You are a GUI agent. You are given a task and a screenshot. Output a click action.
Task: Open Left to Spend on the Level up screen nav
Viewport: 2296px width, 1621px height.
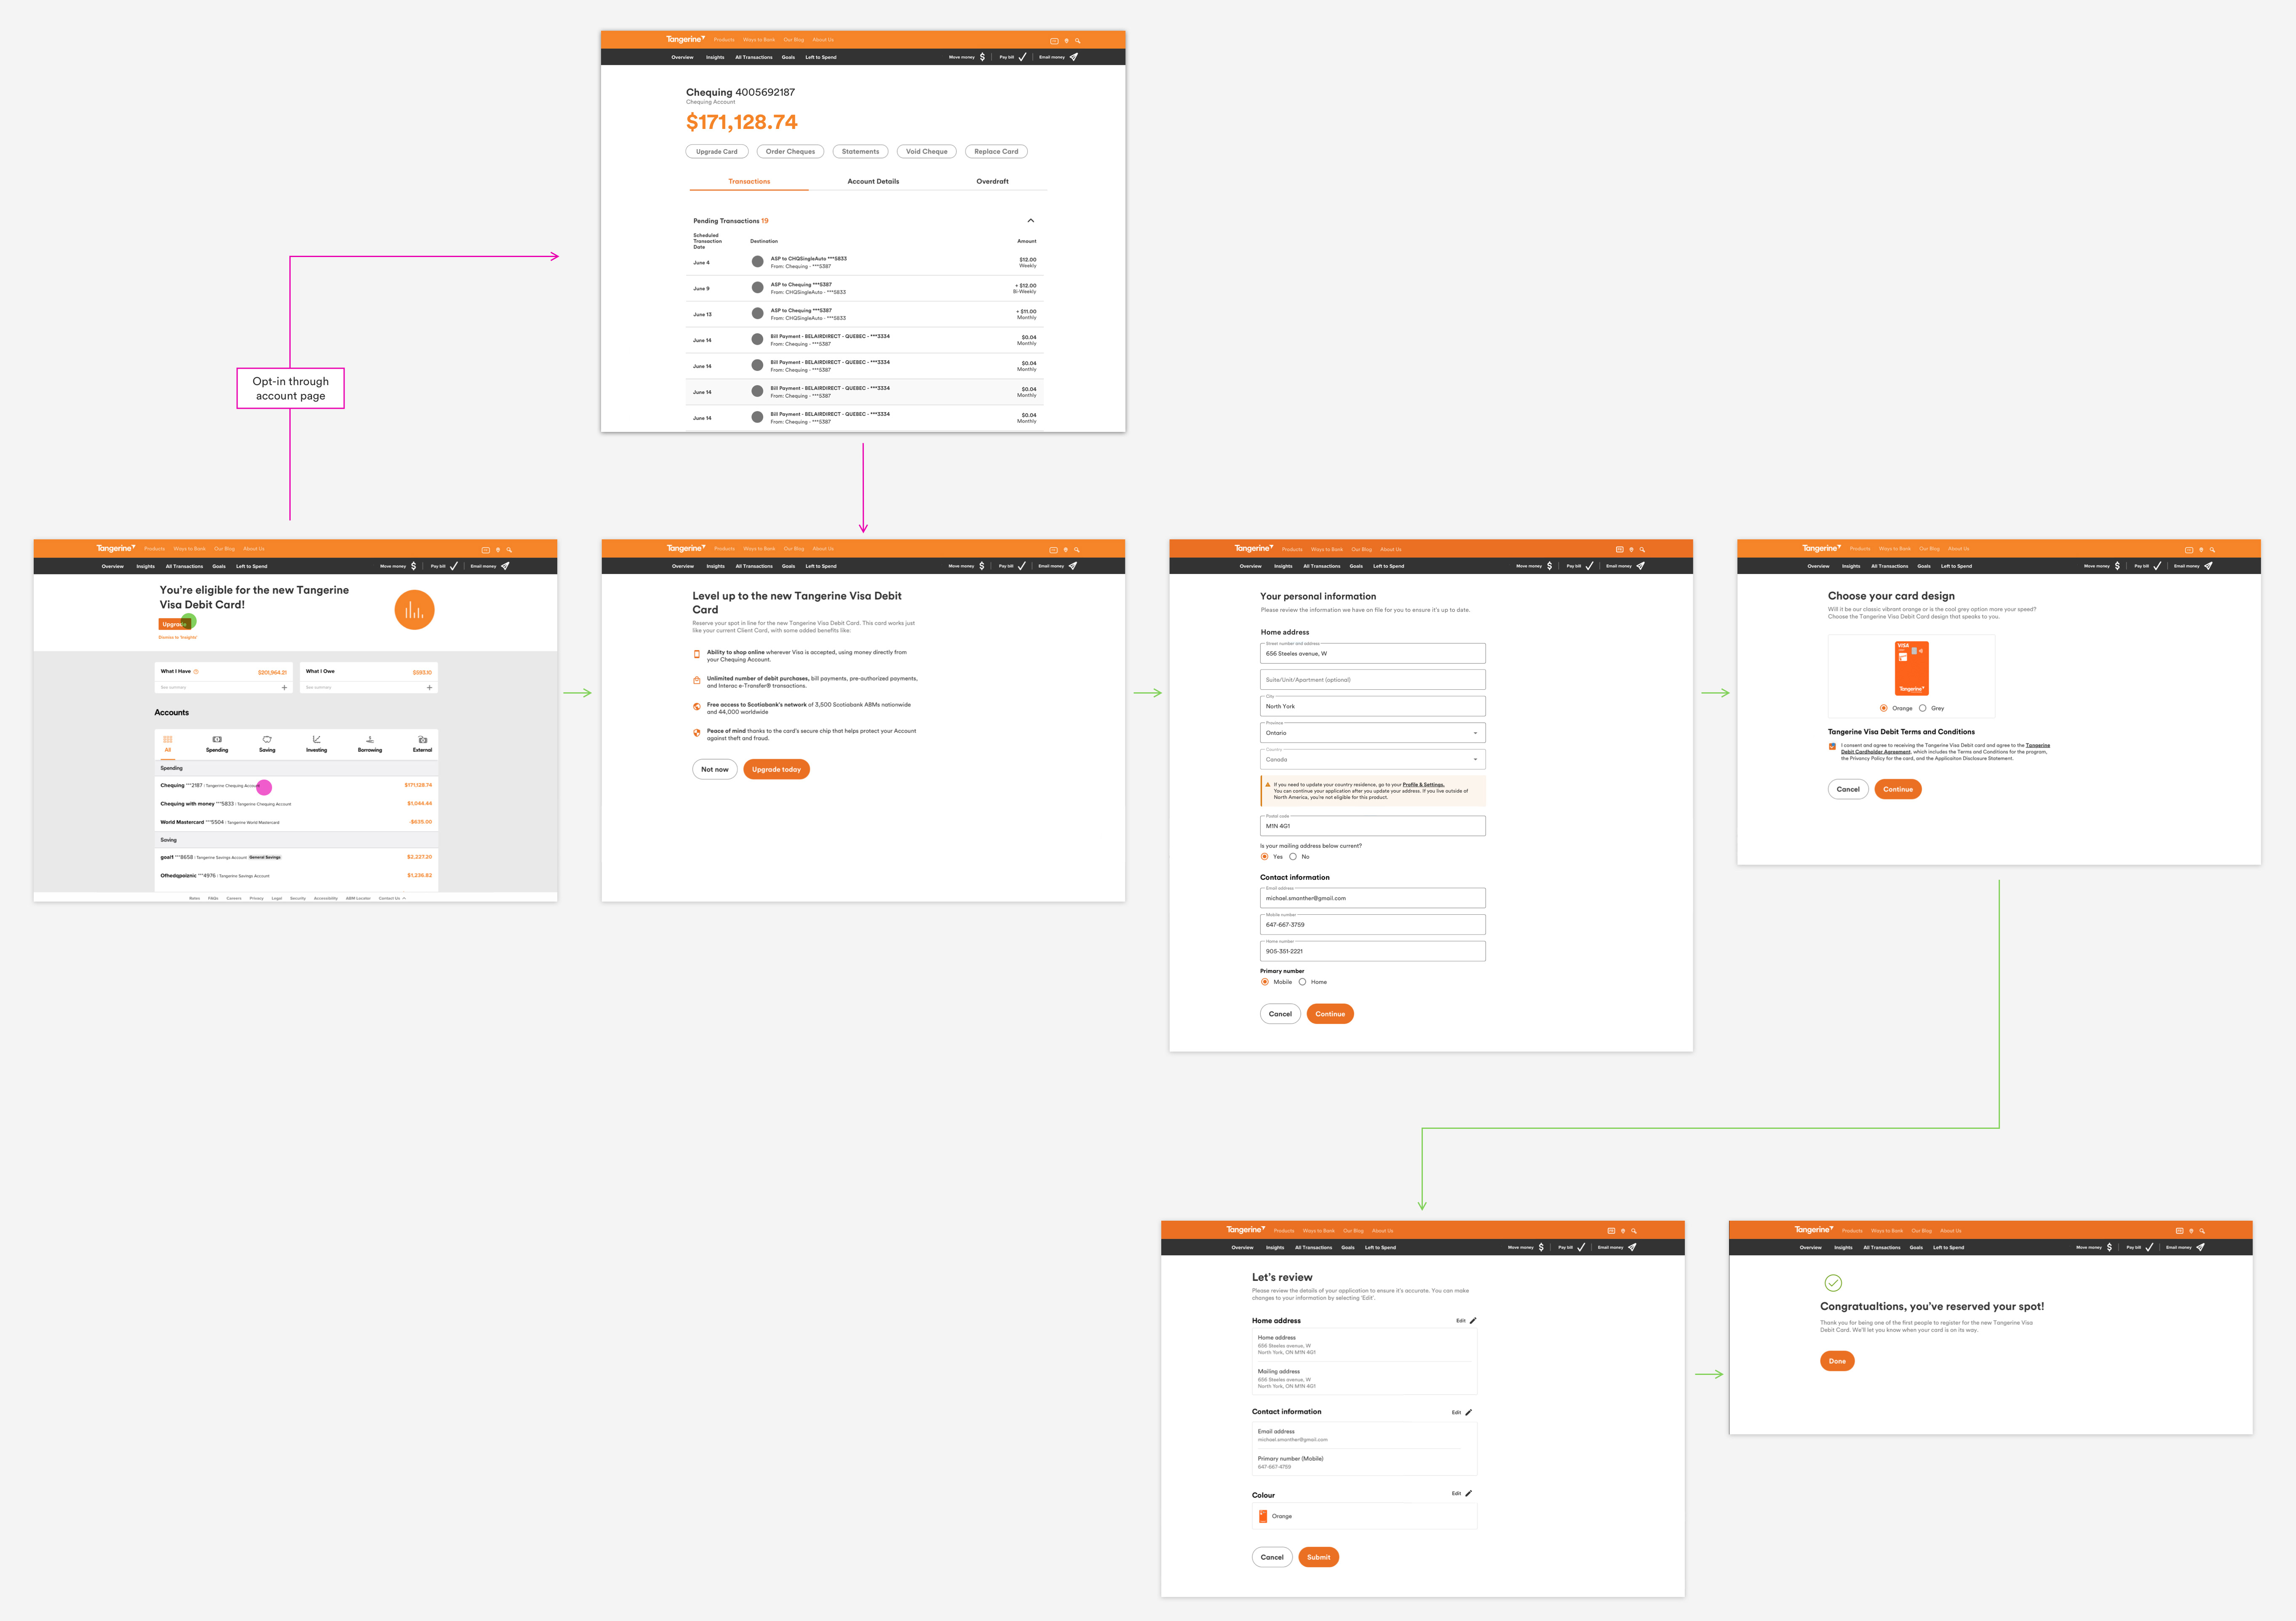pos(821,566)
